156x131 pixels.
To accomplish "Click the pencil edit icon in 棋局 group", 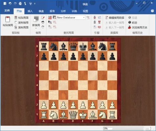I will tap(43, 17).
